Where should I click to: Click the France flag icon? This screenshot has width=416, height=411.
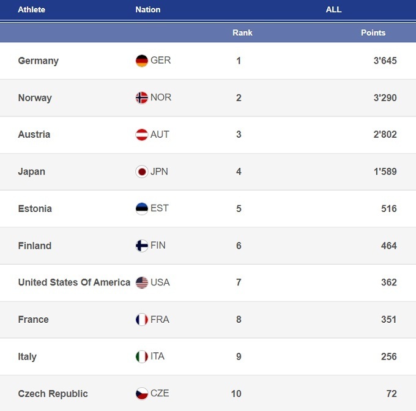(x=142, y=319)
